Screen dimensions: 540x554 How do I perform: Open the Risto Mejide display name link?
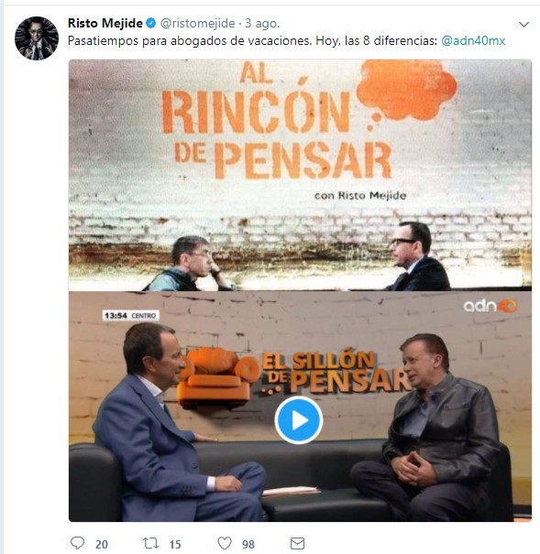pyautogui.click(x=105, y=23)
